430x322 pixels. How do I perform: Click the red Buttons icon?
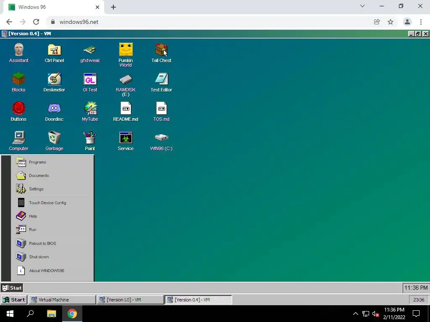18,112
